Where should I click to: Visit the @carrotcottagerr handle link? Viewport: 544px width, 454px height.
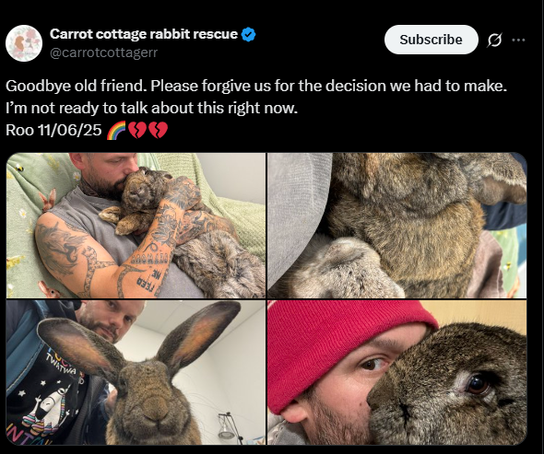pos(104,52)
